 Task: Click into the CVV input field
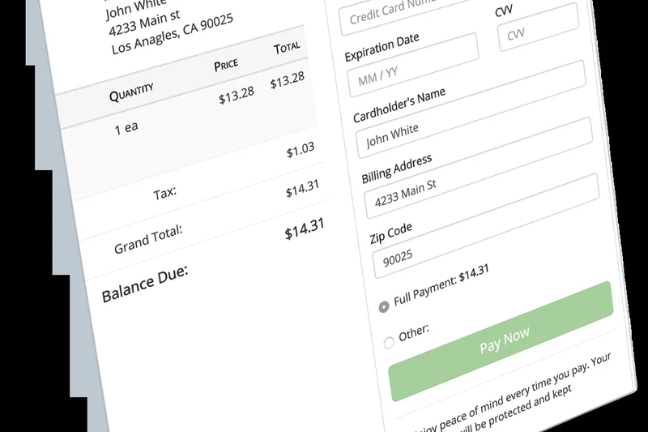tap(538, 32)
